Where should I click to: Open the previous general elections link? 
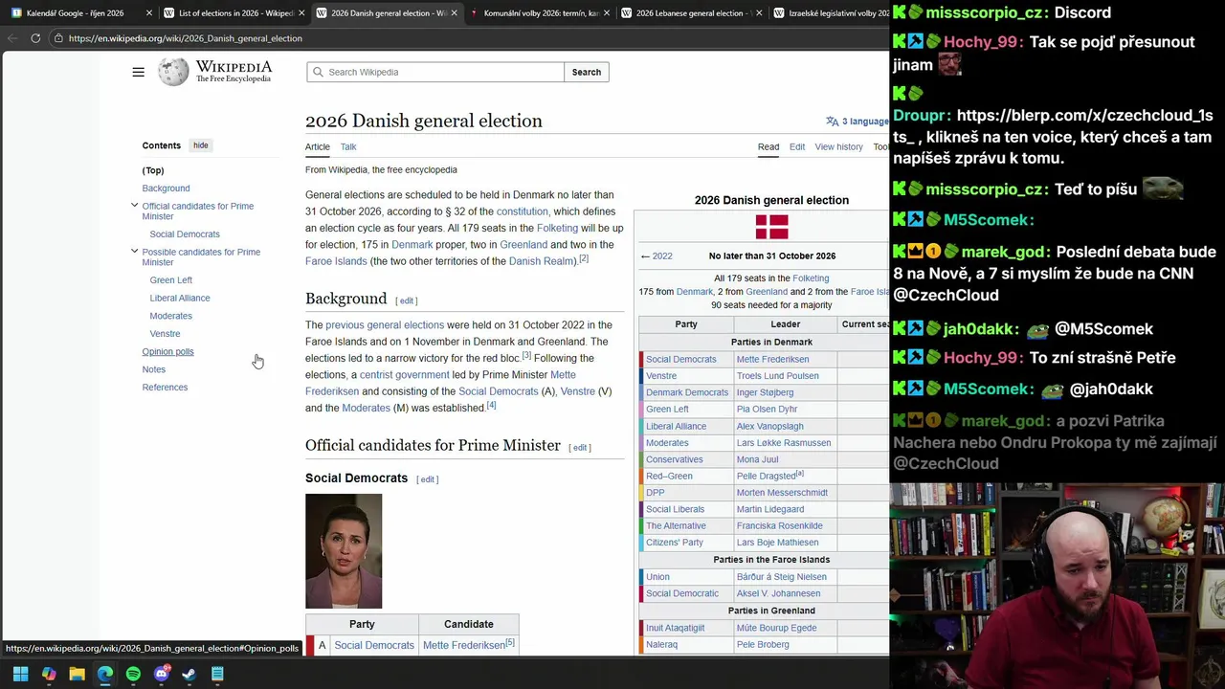click(385, 325)
